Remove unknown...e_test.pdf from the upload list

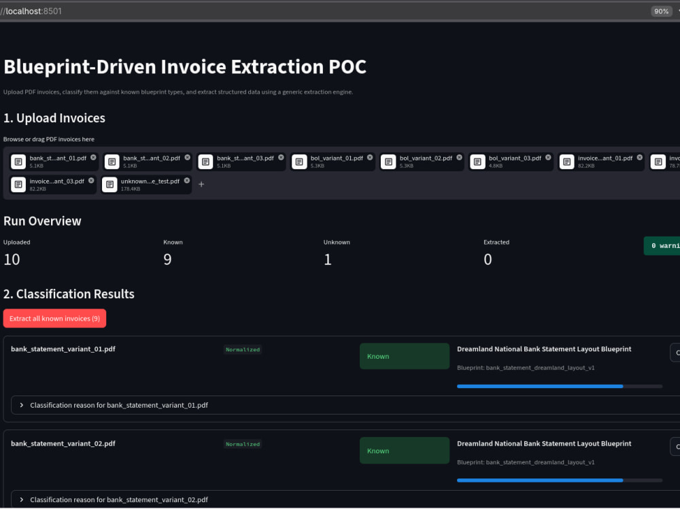(x=187, y=180)
